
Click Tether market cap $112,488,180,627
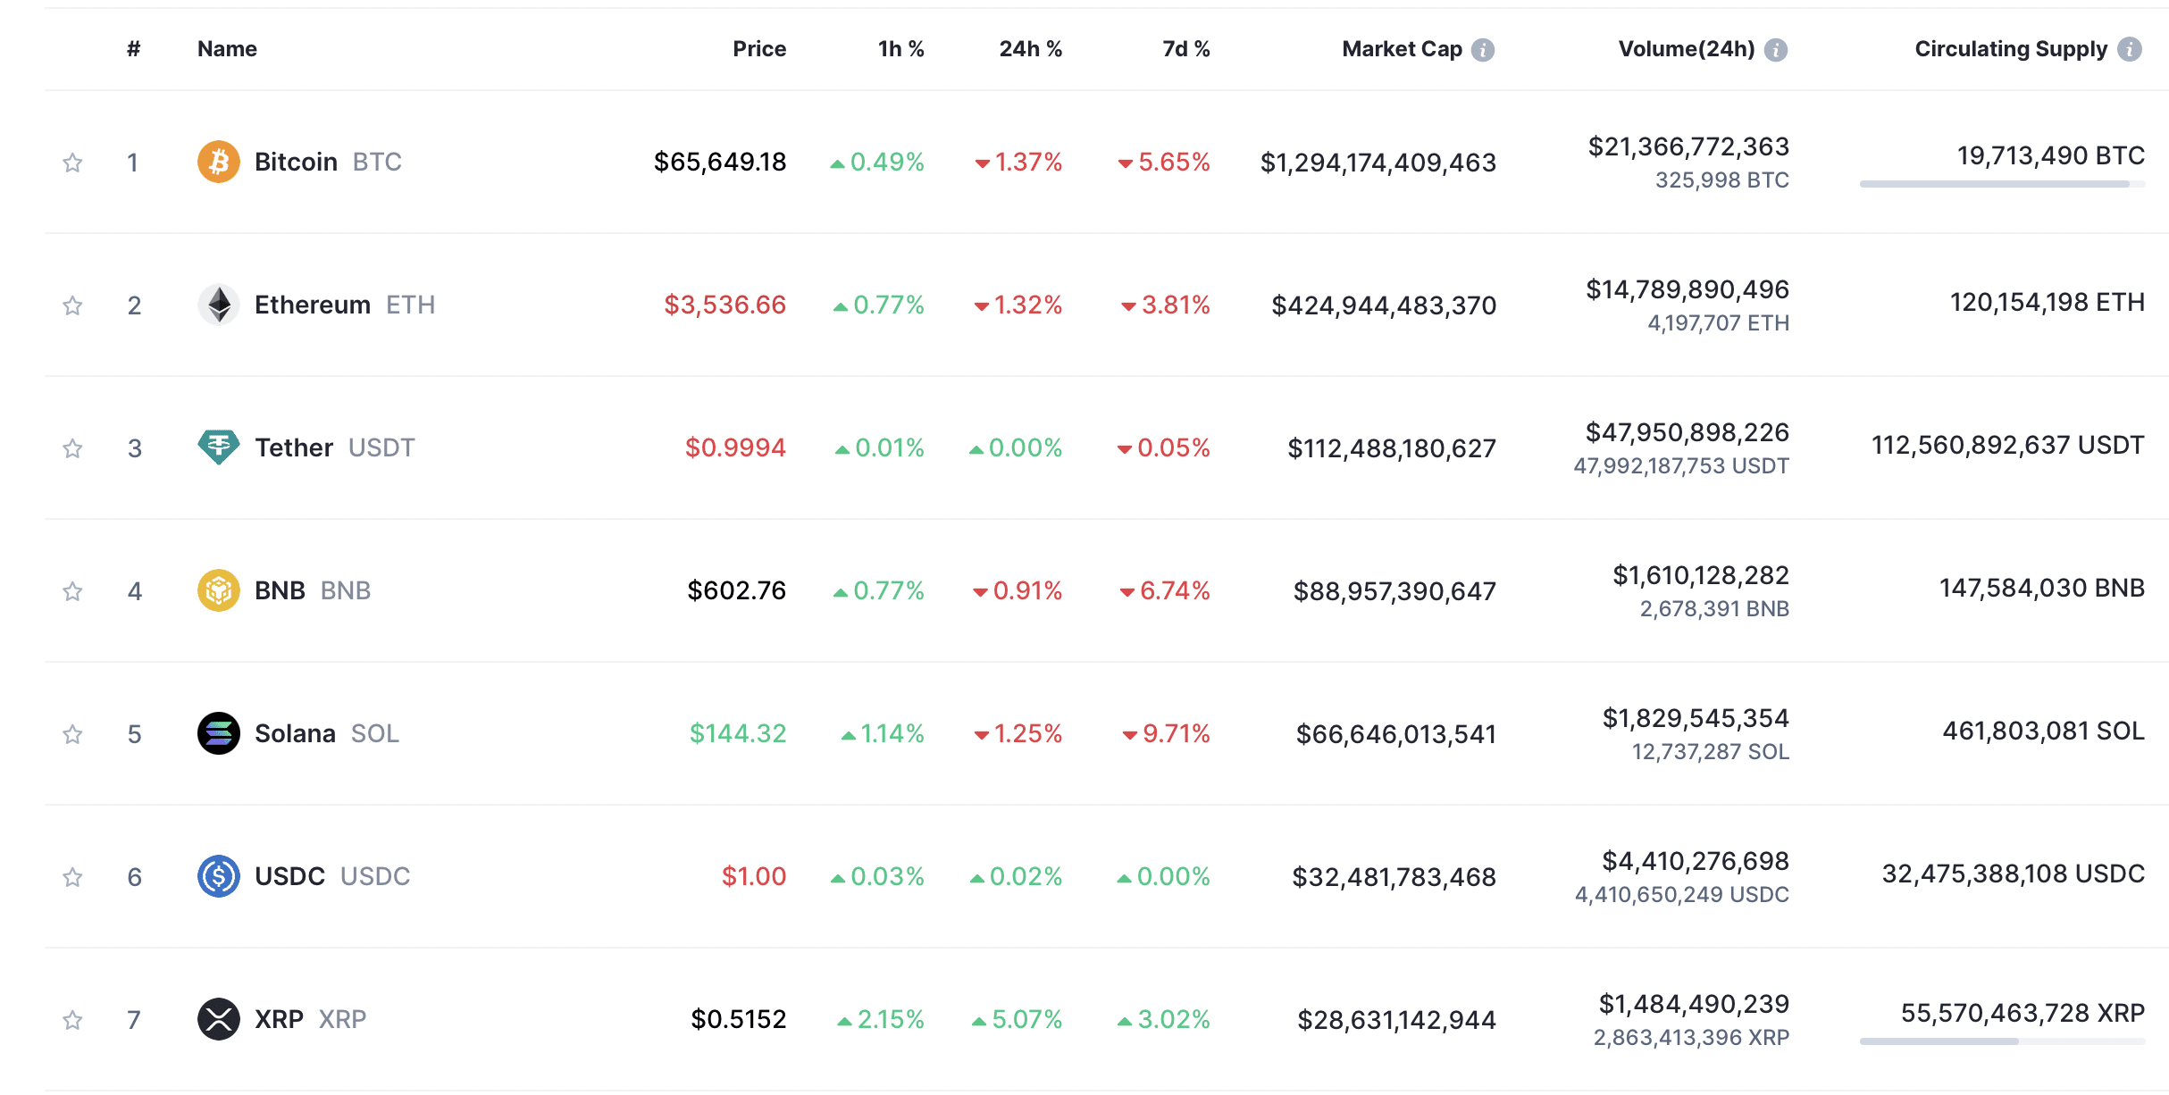click(x=1392, y=448)
